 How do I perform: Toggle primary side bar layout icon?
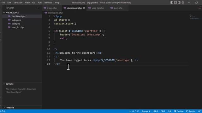pyautogui.click(x=172, y=3)
